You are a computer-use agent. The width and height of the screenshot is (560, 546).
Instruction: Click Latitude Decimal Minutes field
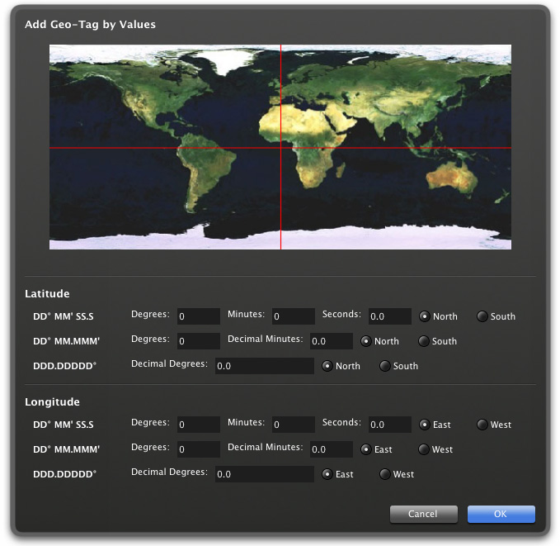pyautogui.click(x=331, y=341)
